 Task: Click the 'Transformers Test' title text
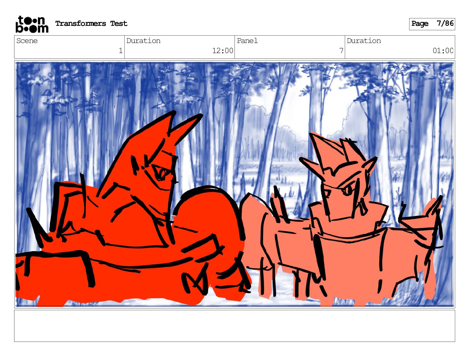point(91,23)
